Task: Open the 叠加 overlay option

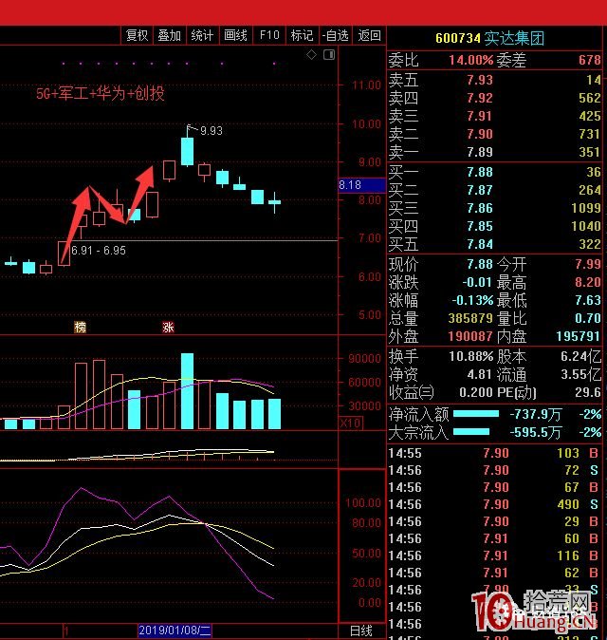Action: [170, 36]
